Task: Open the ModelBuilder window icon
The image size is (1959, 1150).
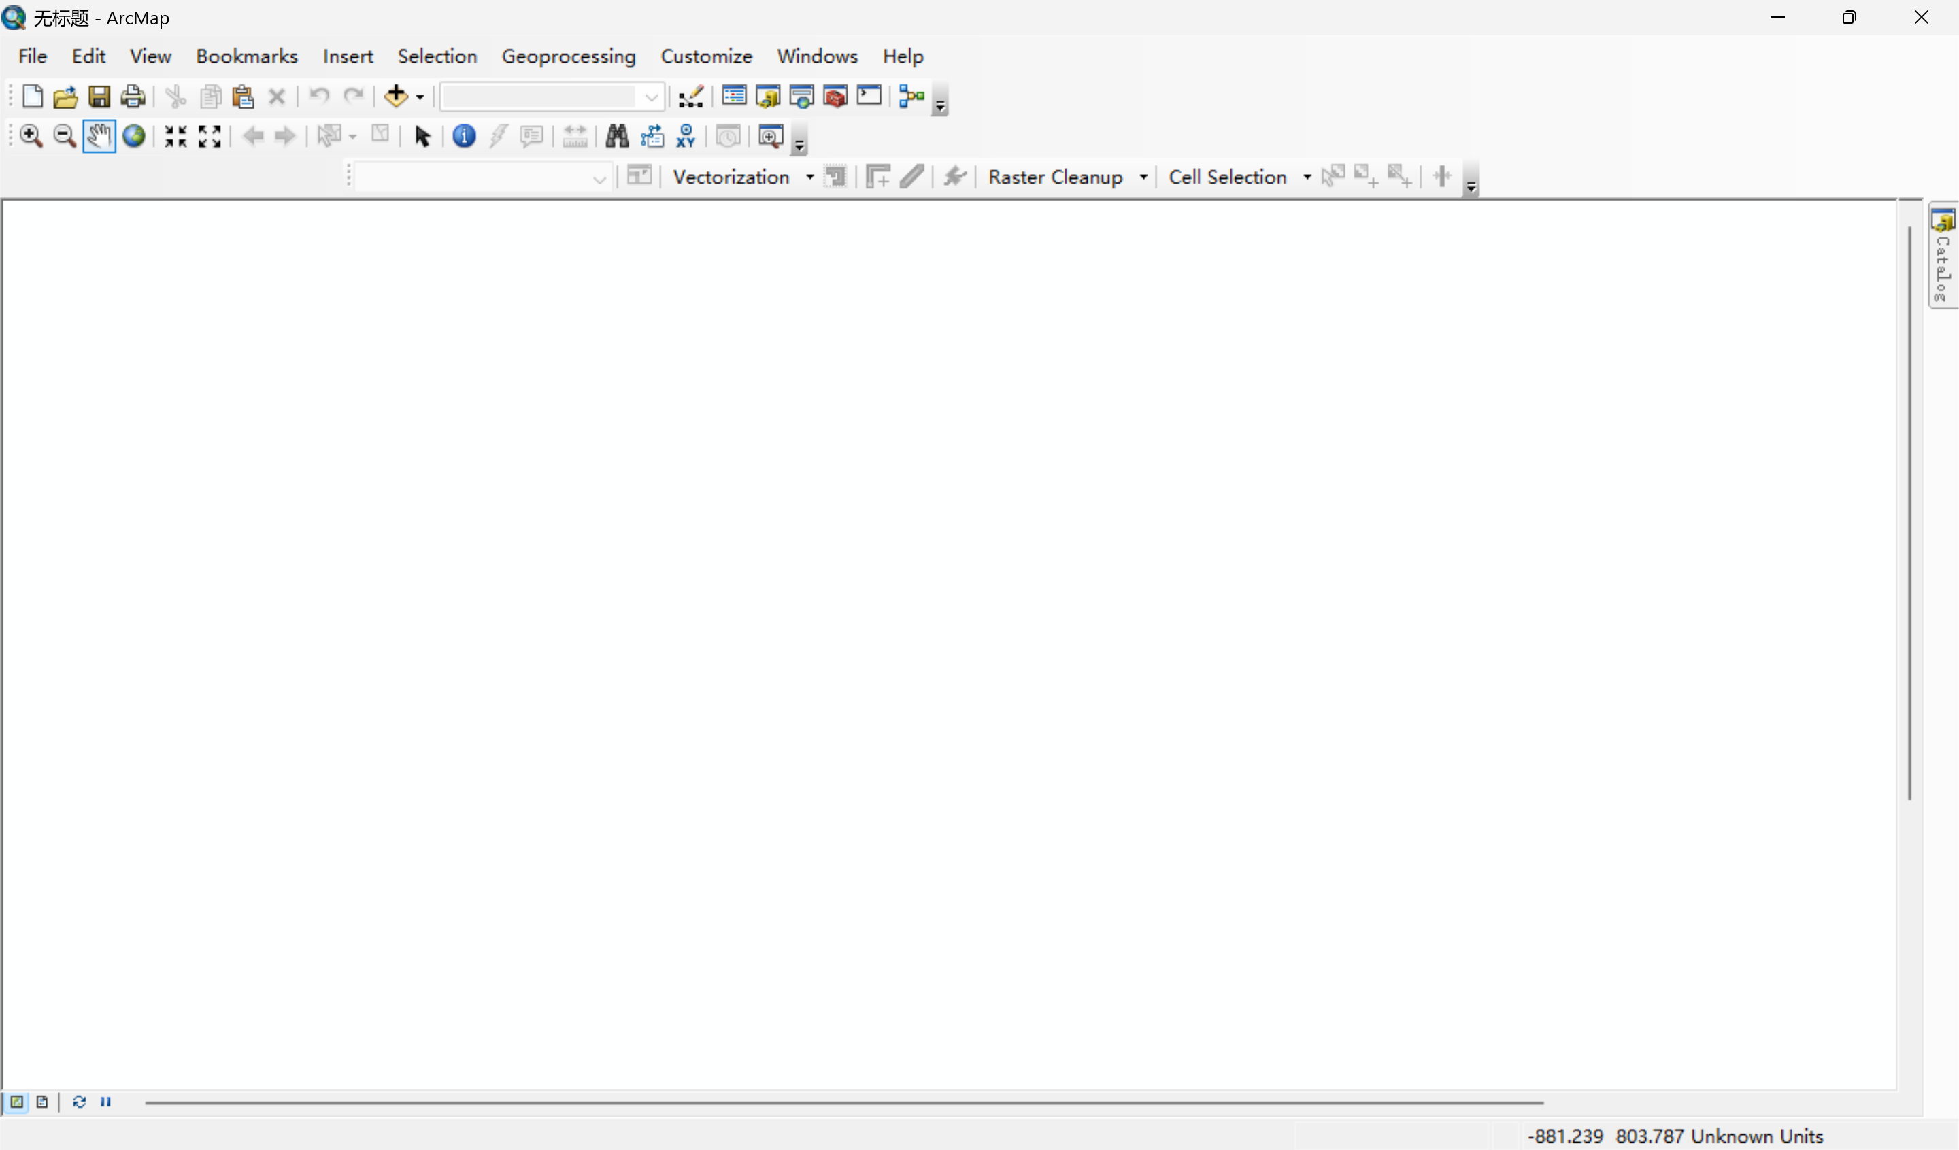Action: [911, 97]
